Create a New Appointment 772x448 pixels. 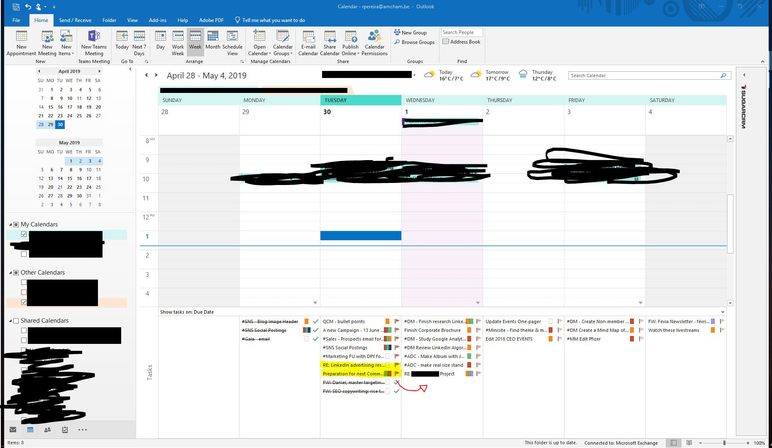click(21, 43)
